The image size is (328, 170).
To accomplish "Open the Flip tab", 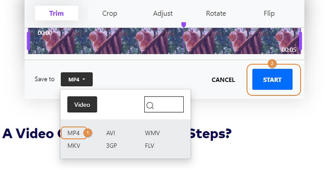I will pos(269,13).
